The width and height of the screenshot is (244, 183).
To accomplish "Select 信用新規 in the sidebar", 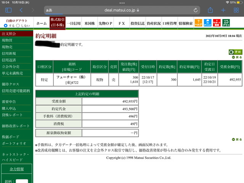I will tap(9, 53).
